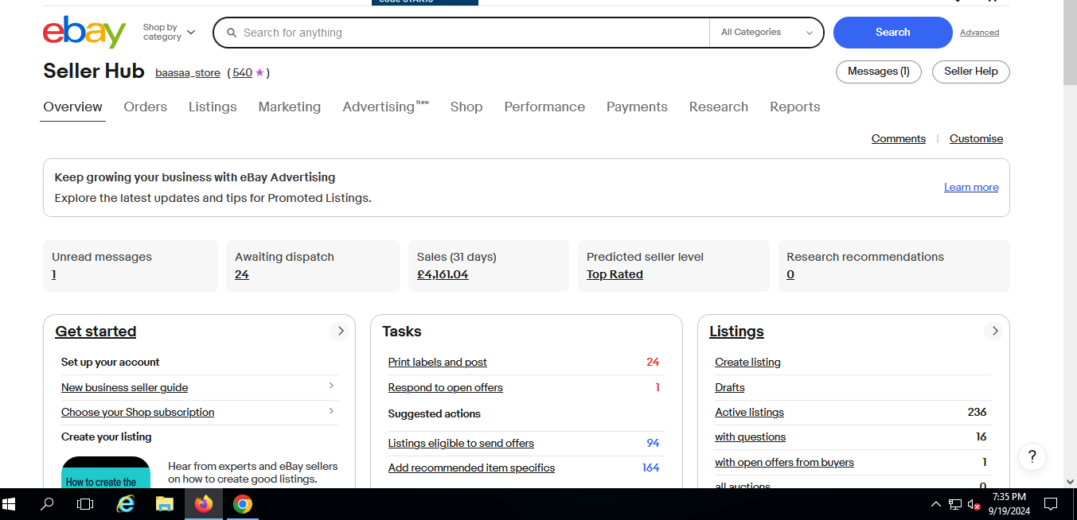Switch to the Orders tab

click(146, 107)
